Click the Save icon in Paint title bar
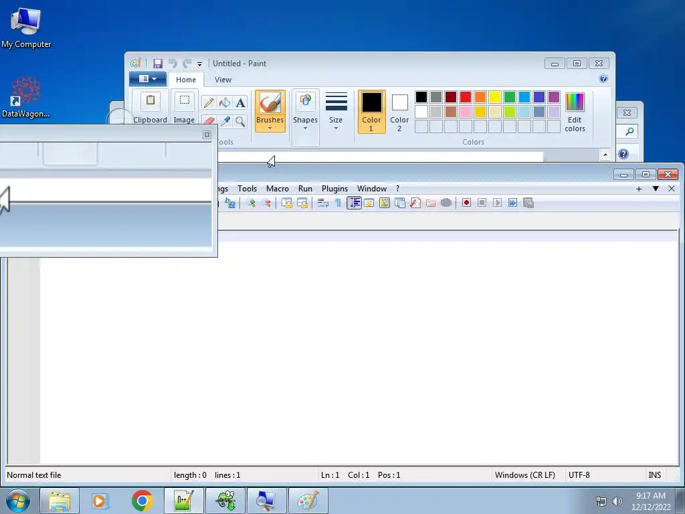The height and width of the screenshot is (514, 685). [158, 64]
